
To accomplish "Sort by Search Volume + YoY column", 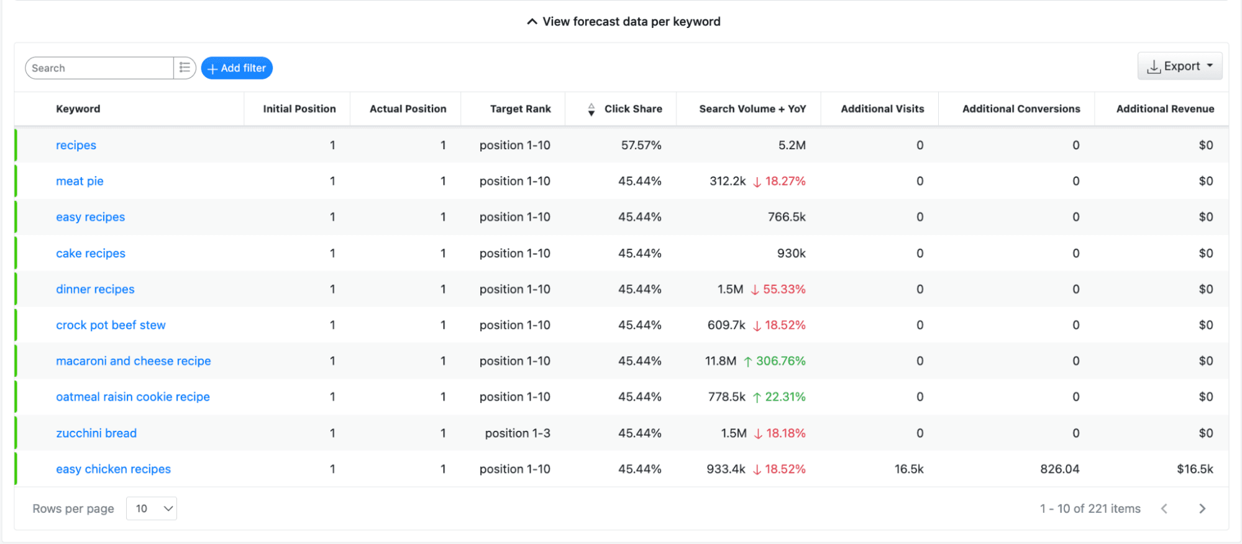I will (x=752, y=109).
